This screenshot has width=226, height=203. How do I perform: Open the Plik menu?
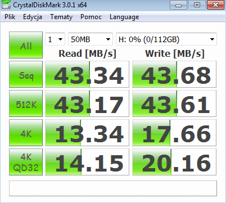pos(10,17)
